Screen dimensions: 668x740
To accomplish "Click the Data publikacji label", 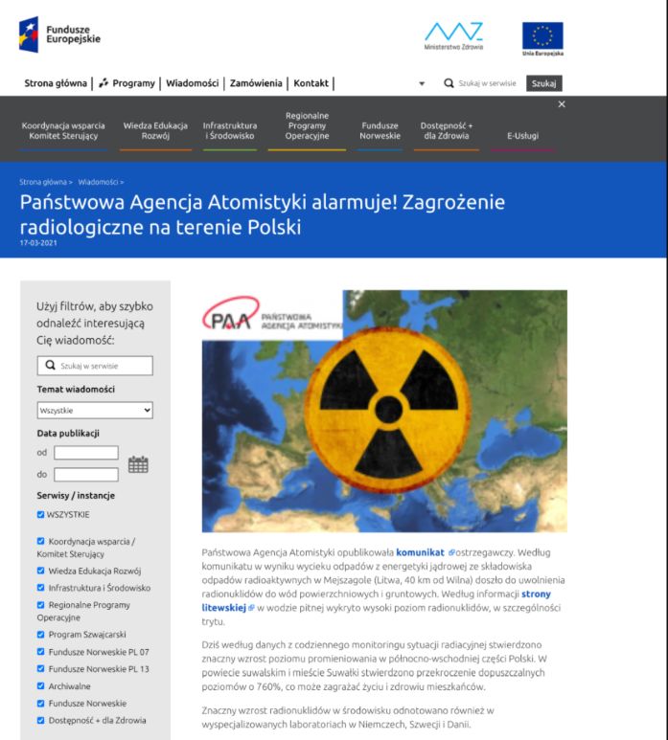I will click(x=68, y=433).
